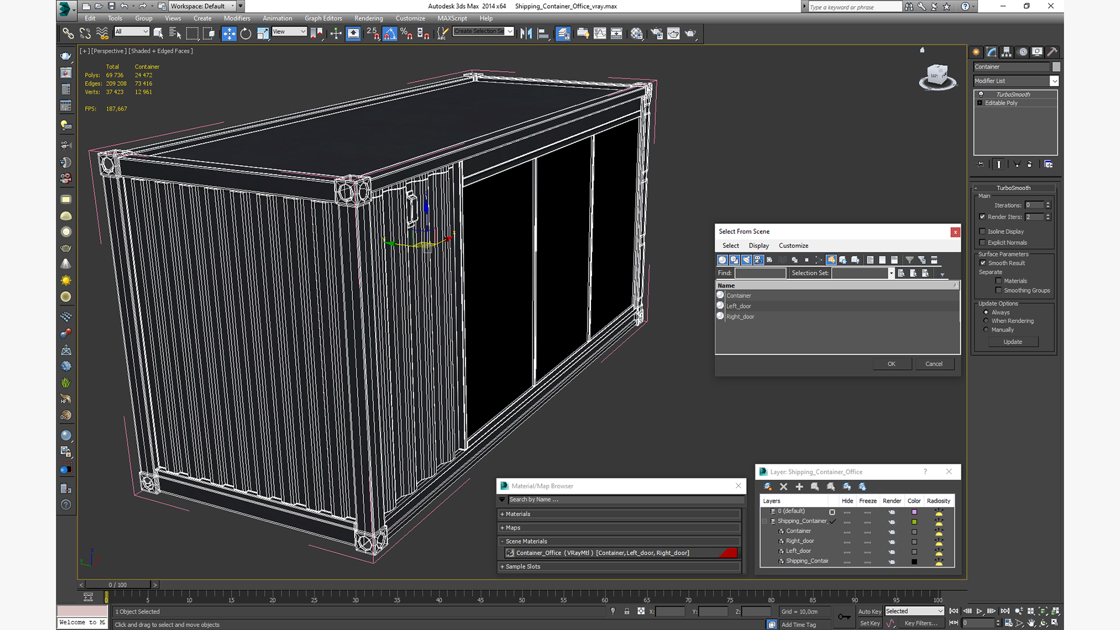Click the Shipping_Container layer green color swatch
Viewport: 1120px width, 630px height.
point(914,521)
